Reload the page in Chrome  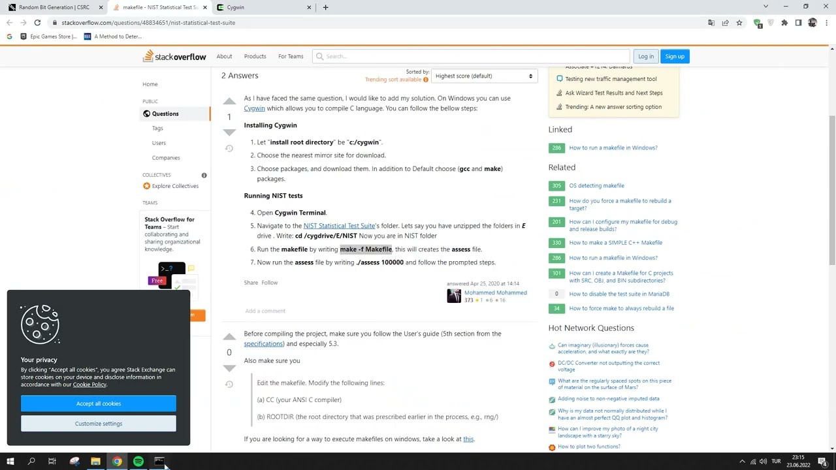(x=37, y=23)
